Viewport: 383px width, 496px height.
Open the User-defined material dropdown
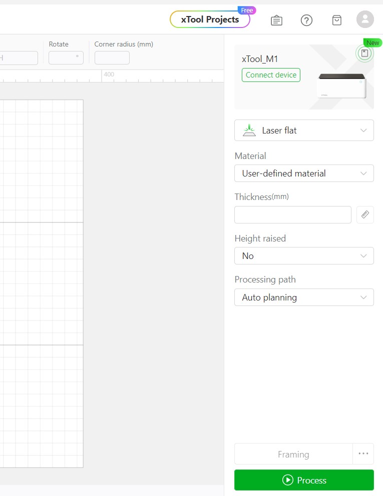[304, 173]
